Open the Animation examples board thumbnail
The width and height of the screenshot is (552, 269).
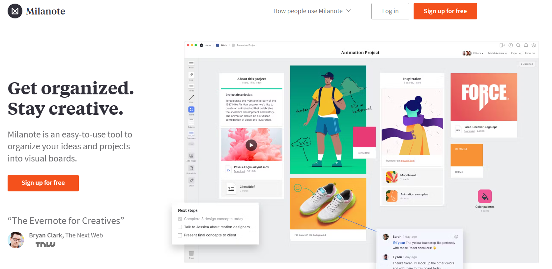coord(392,196)
